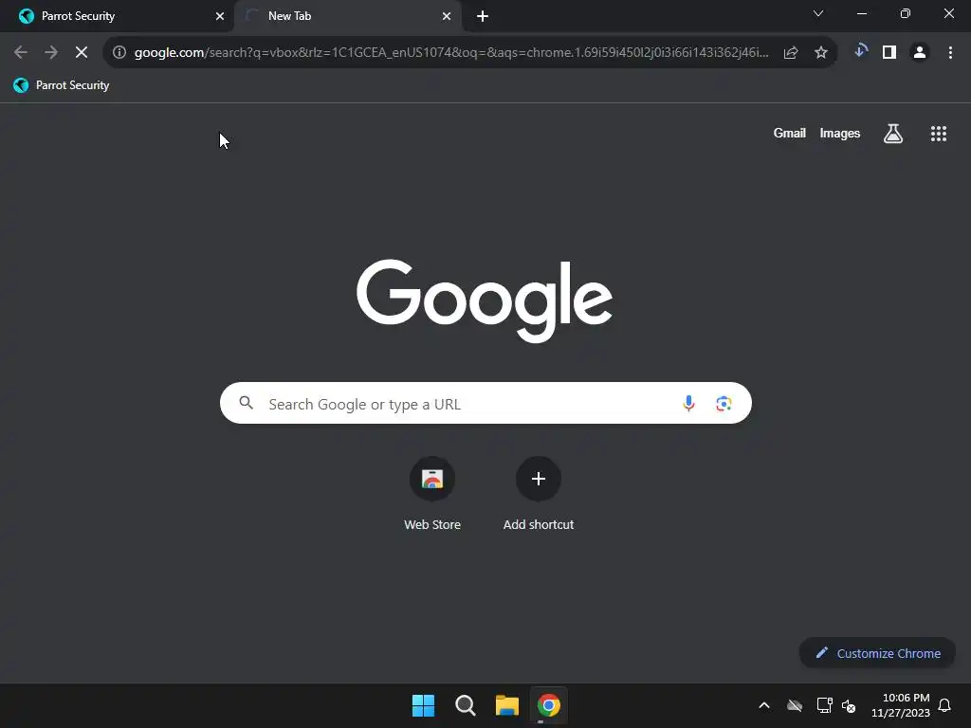
Task: Open Parrot Security bookmark in bookmarks bar
Action: click(62, 85)
